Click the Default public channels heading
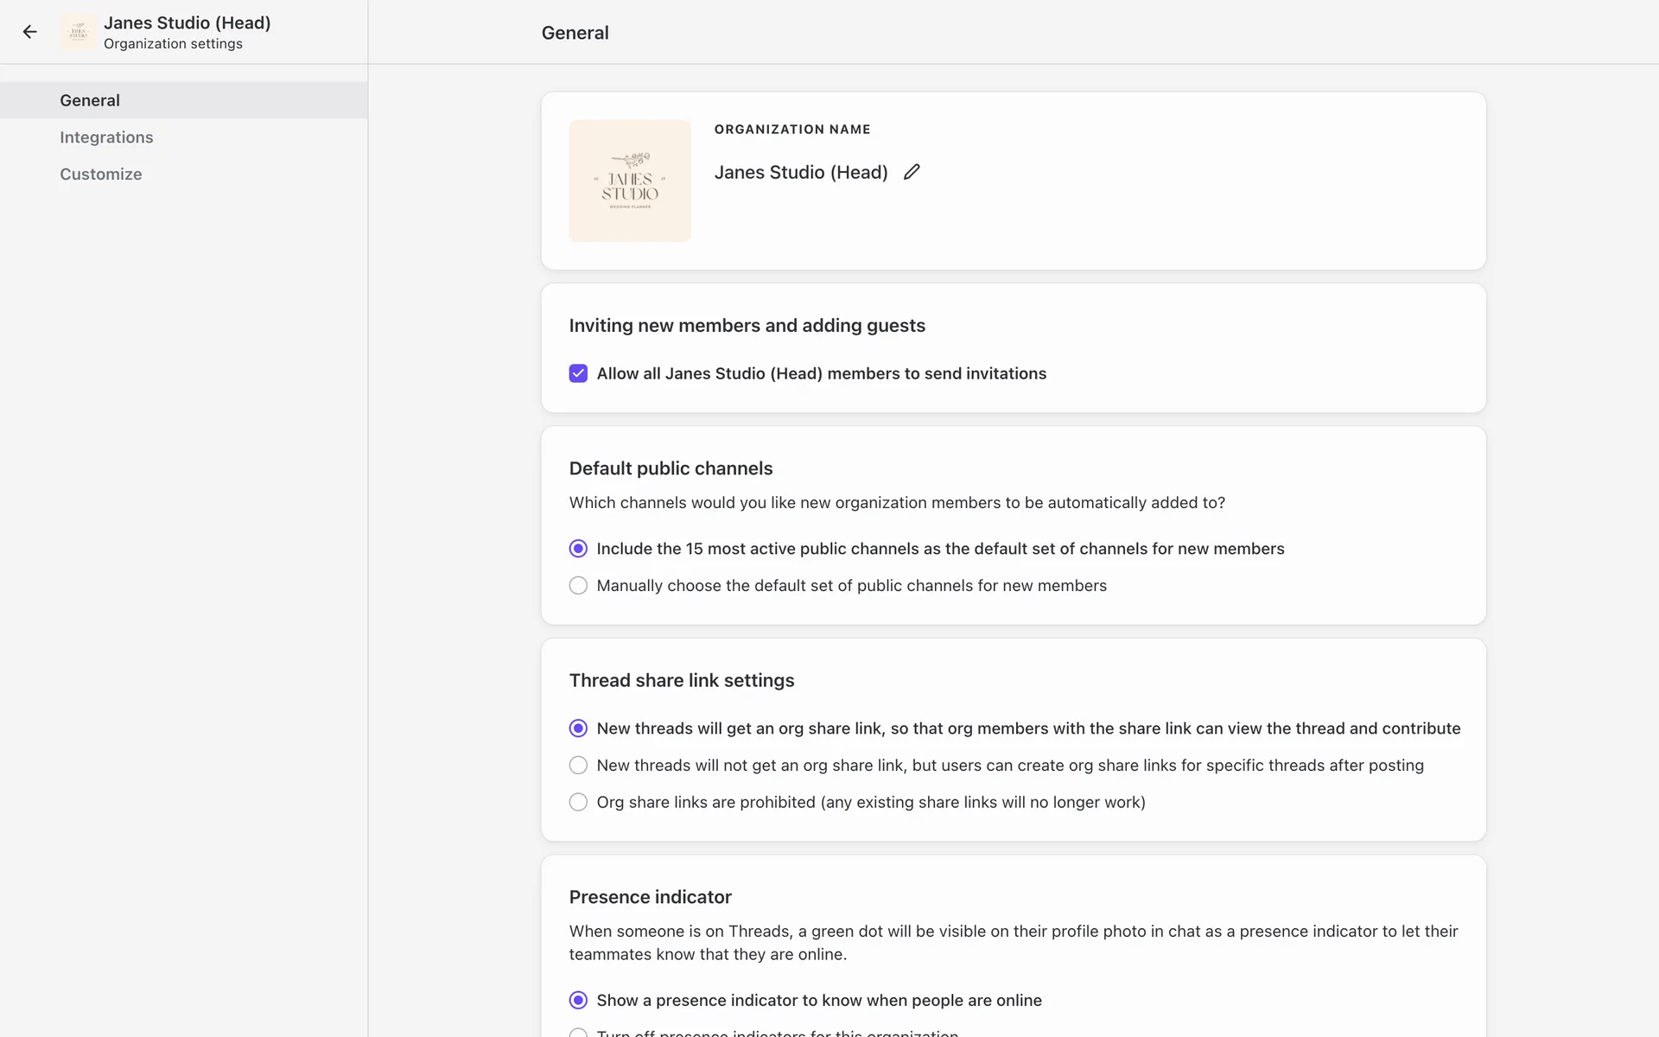Image resolution: width=1659 pixels, height=1037 pixels. coord(671,468)
